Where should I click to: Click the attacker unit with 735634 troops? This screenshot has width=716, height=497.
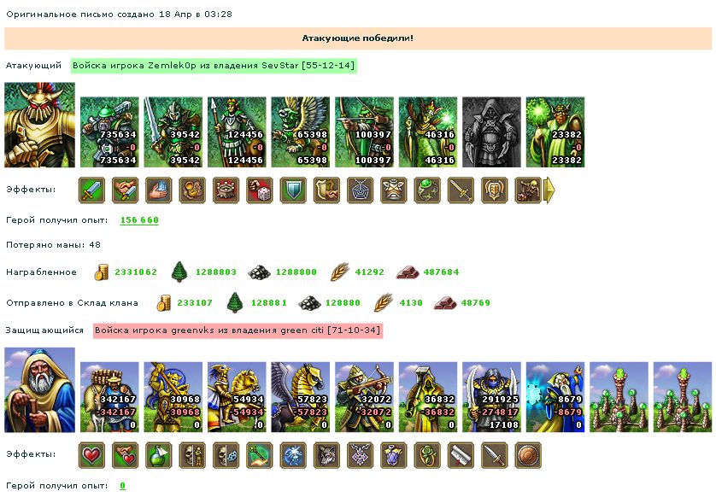[x=109, y=132]
